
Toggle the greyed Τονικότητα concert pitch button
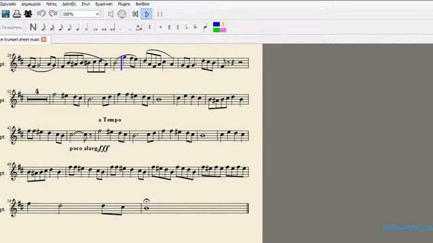tap(11, 28)
